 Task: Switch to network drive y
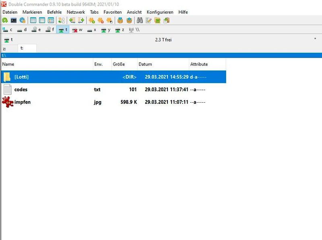[x=106, y=30]
